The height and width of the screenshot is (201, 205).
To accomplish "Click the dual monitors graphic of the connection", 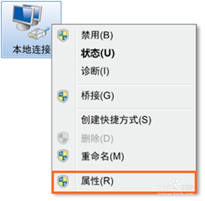I will coord(27,17).
